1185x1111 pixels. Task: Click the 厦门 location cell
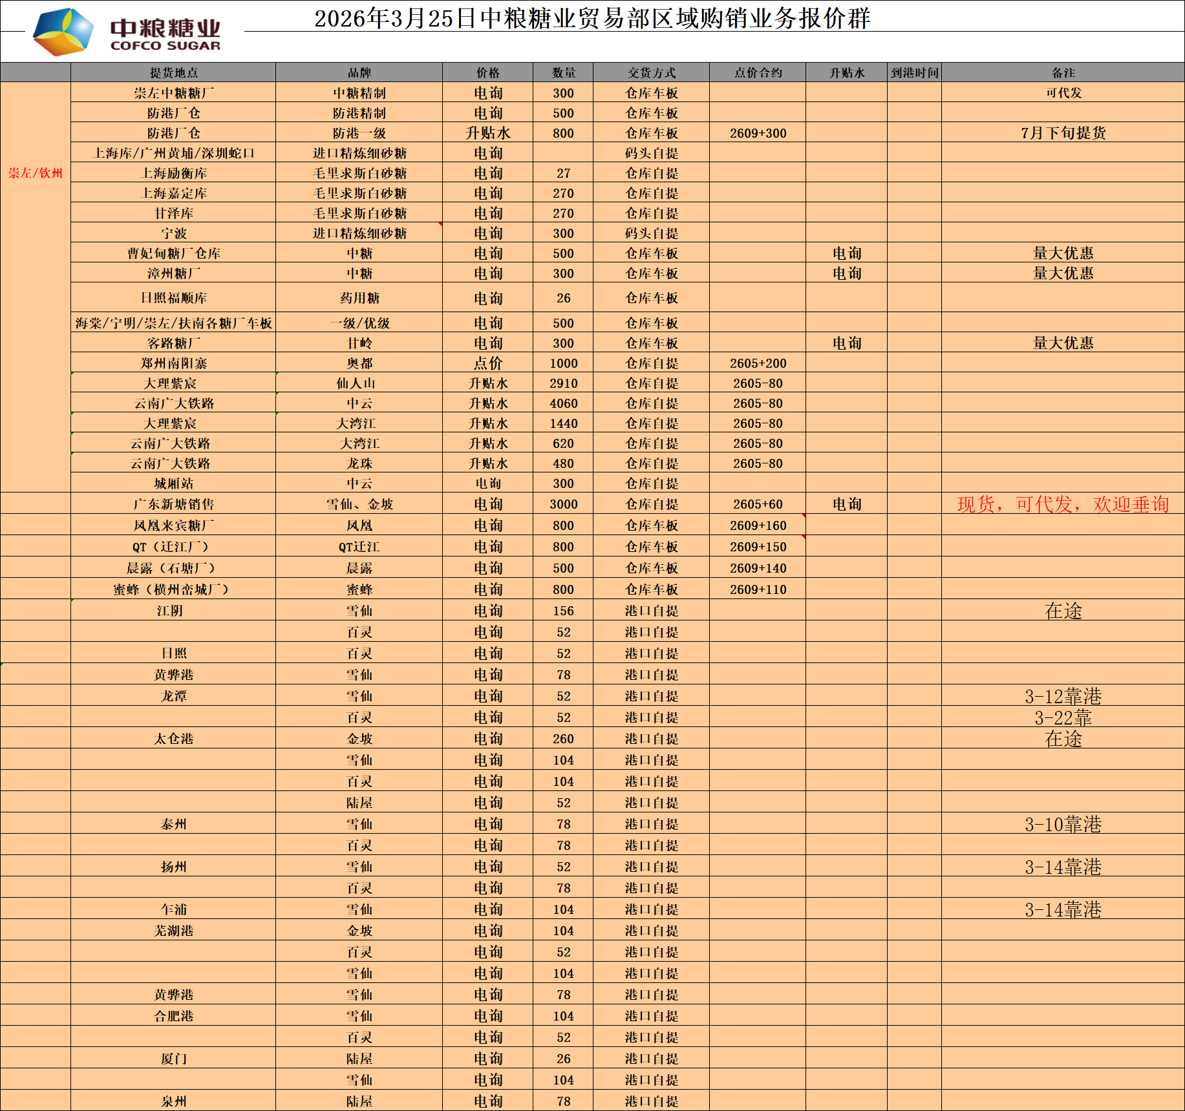pos(173,1058)
